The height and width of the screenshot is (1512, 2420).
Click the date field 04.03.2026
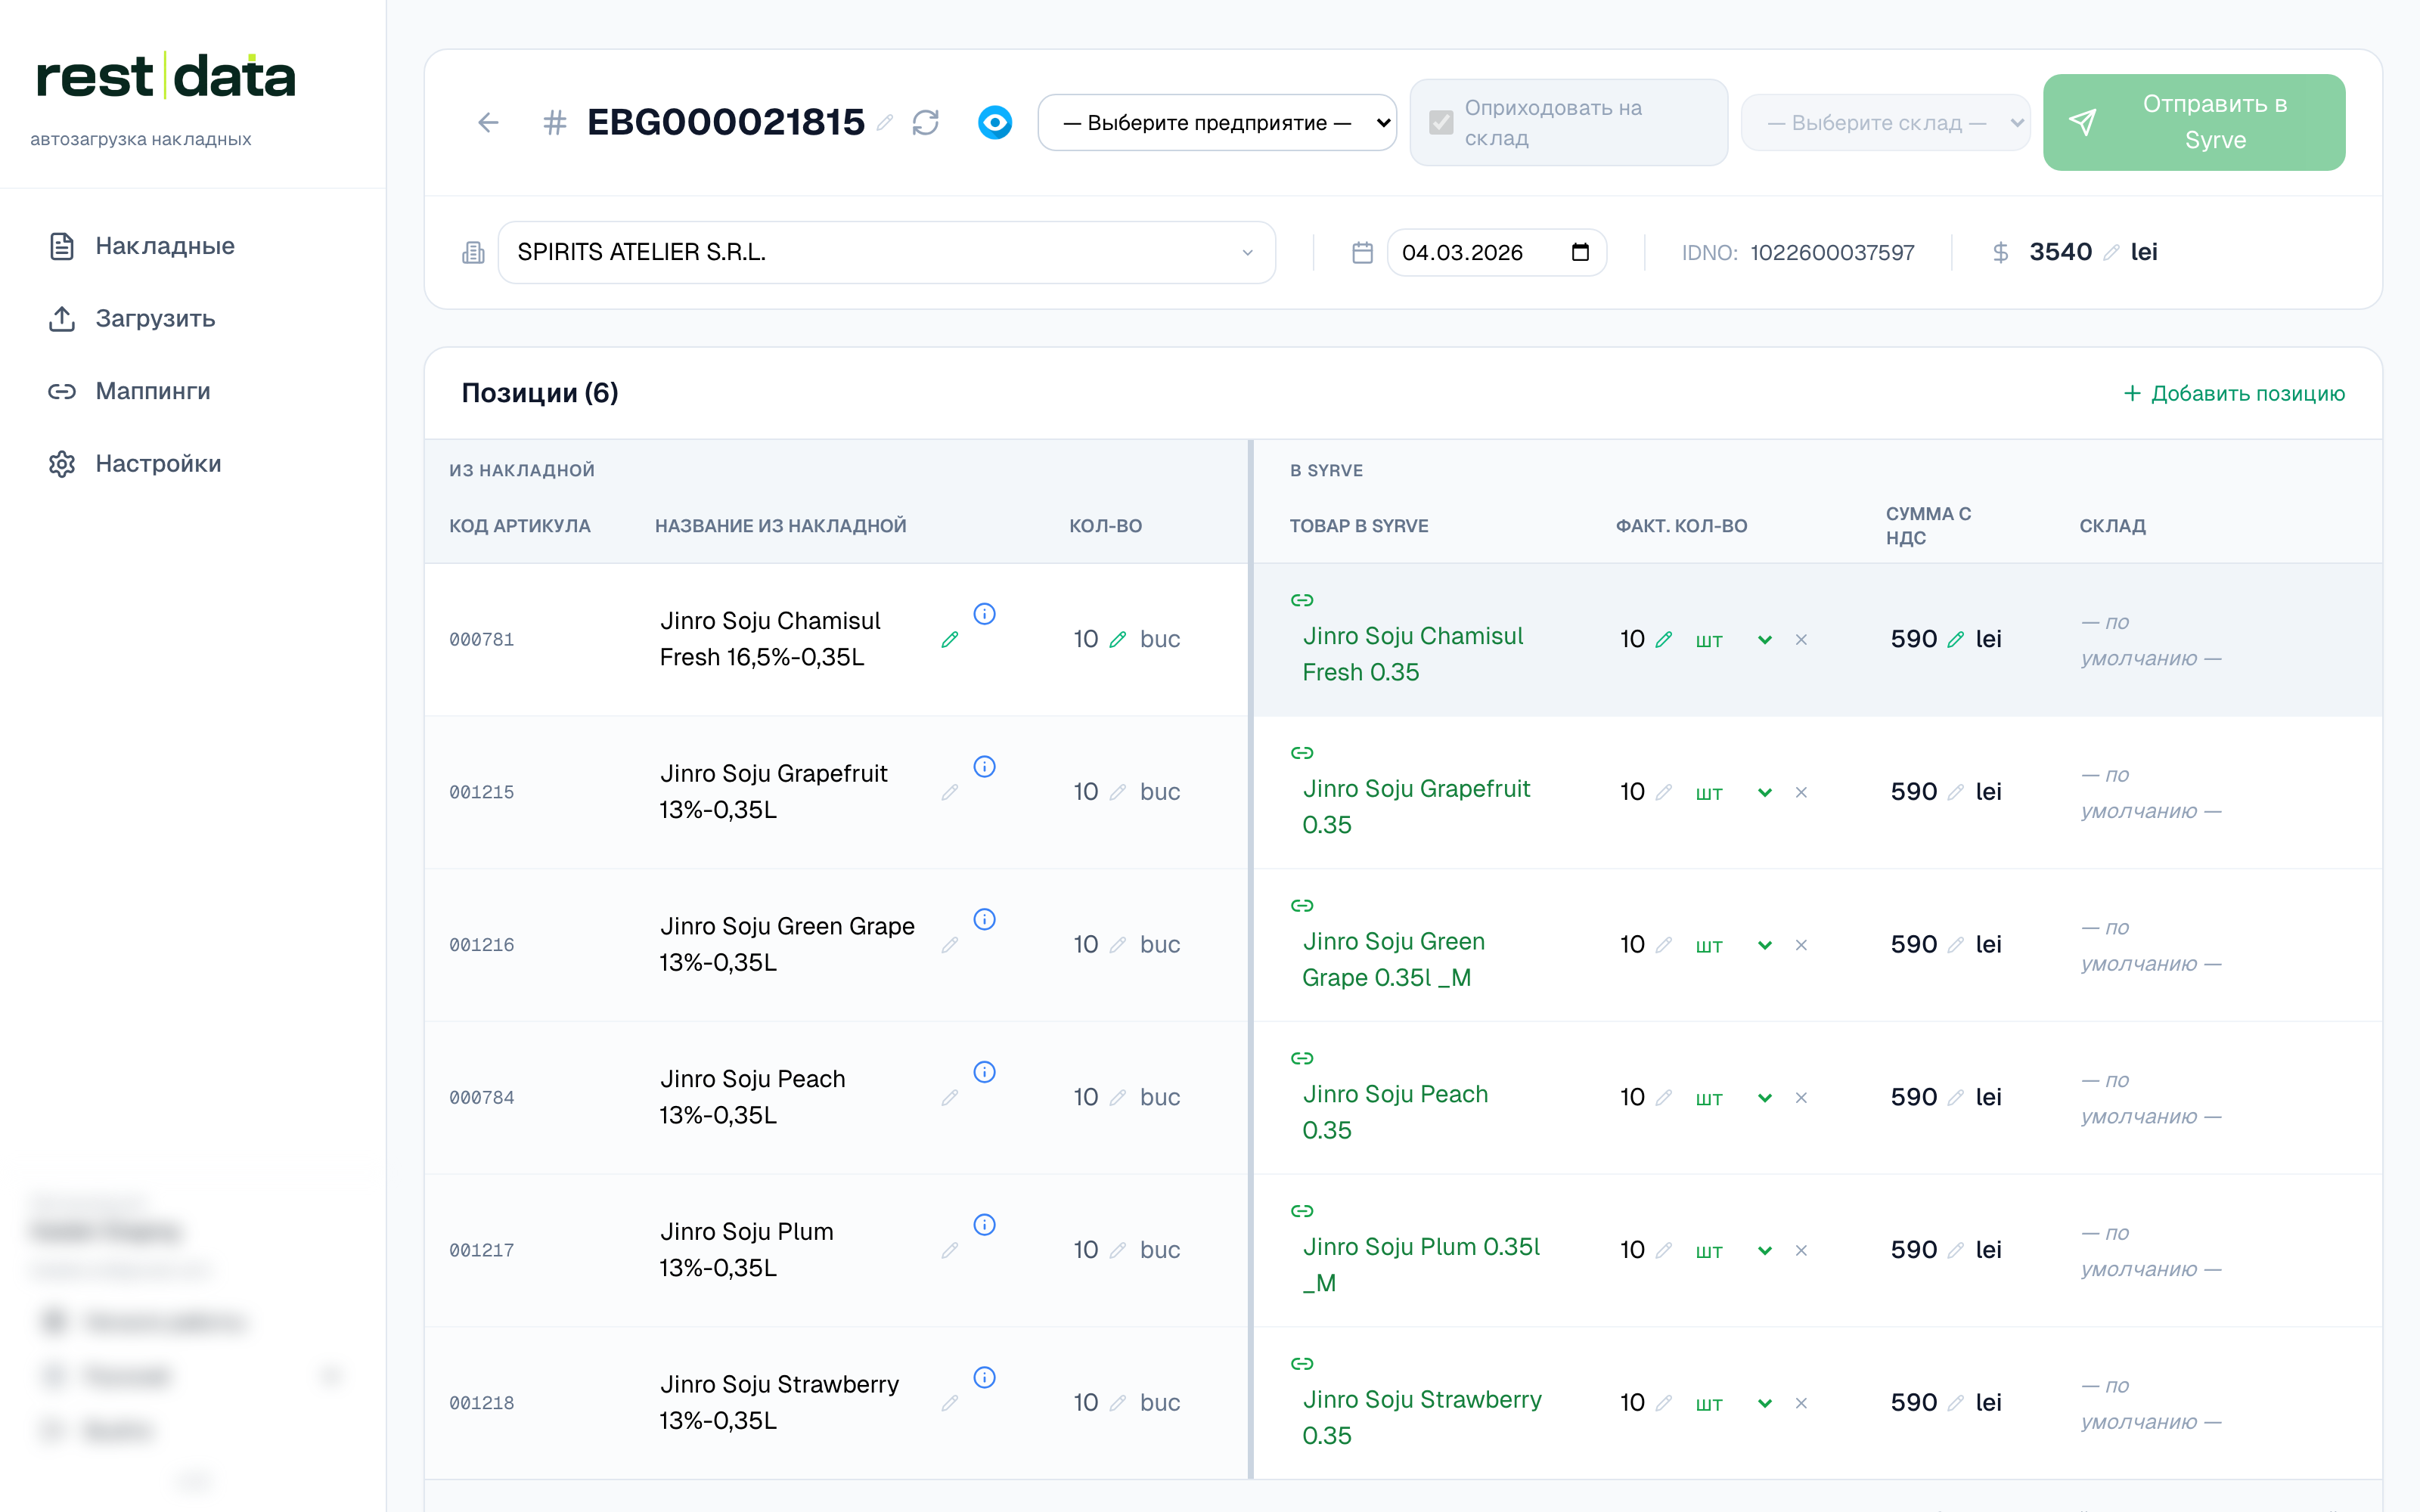click(1496, 253)
